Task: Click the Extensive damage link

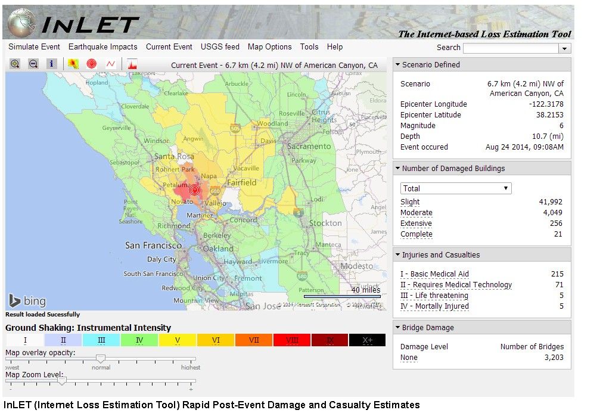Action: 416,223
